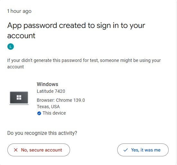Choose No, secure account

click(x=39, y=150)
